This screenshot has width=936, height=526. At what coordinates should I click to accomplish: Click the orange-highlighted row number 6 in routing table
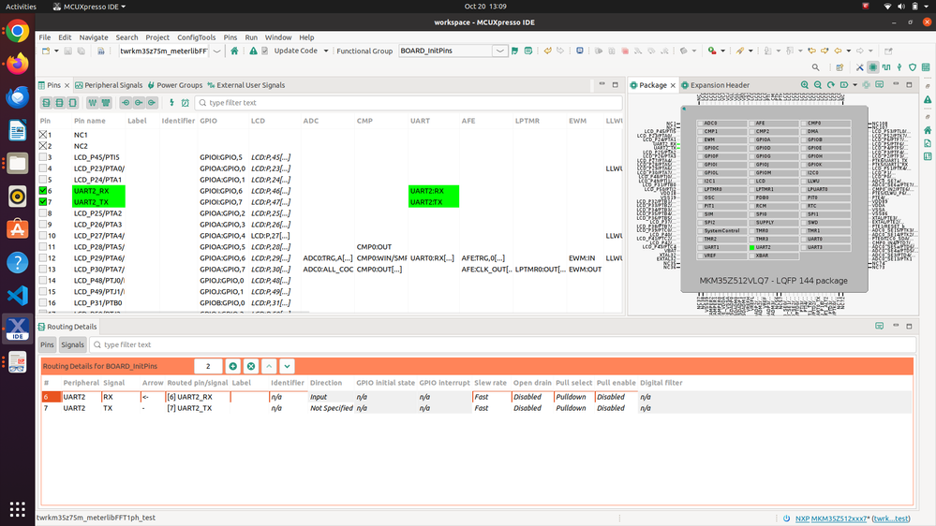52,397
